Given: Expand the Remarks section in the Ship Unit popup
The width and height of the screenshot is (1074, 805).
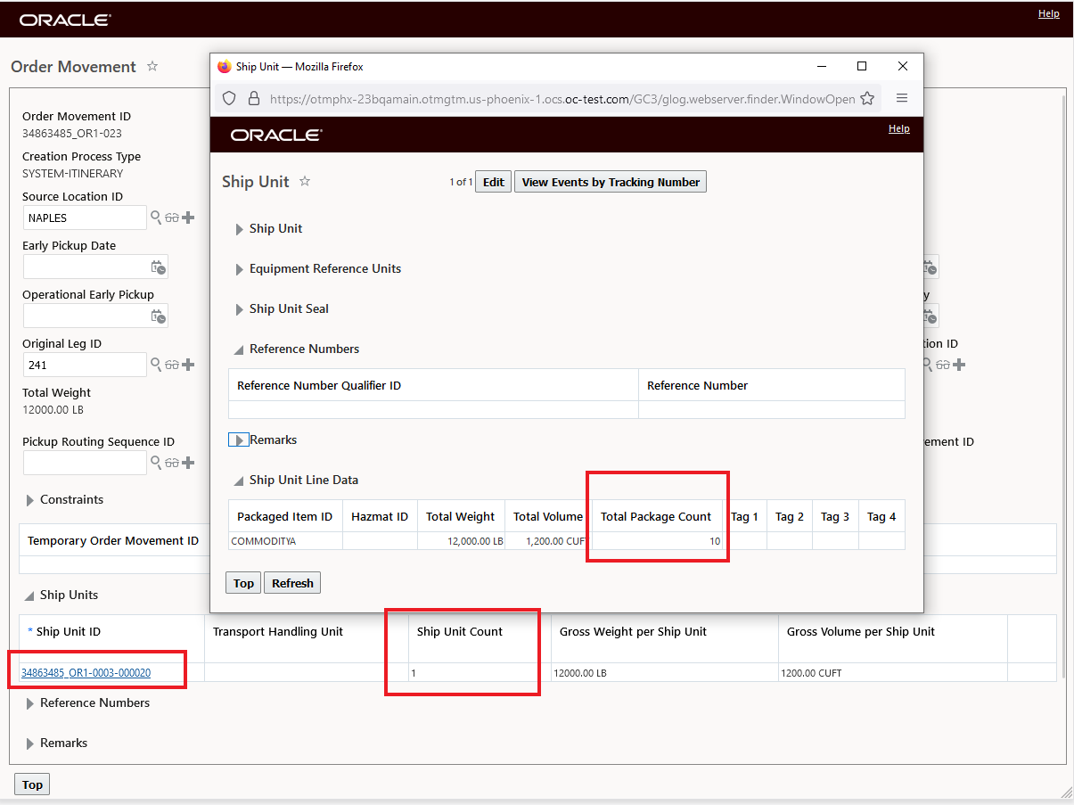Looking at the screenshot, I should [239, 440].
